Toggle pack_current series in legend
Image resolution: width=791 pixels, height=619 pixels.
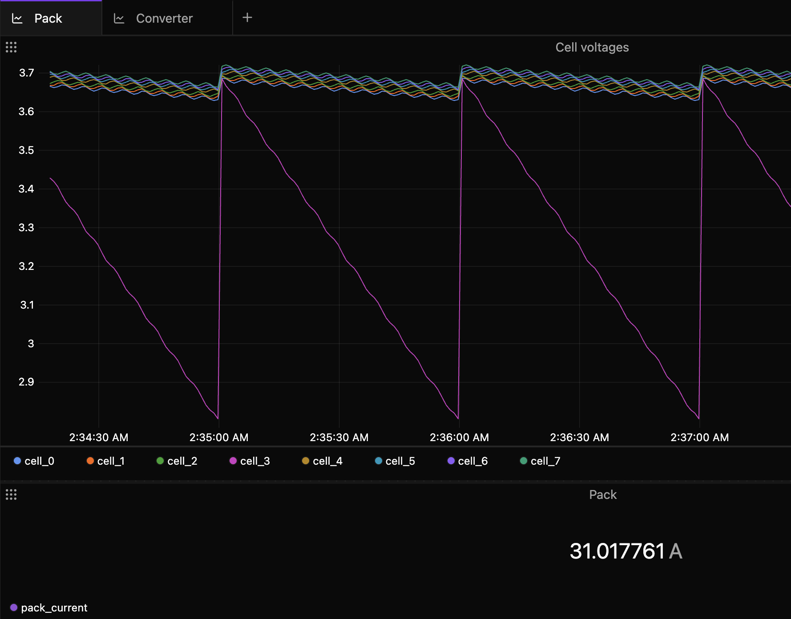49,608
